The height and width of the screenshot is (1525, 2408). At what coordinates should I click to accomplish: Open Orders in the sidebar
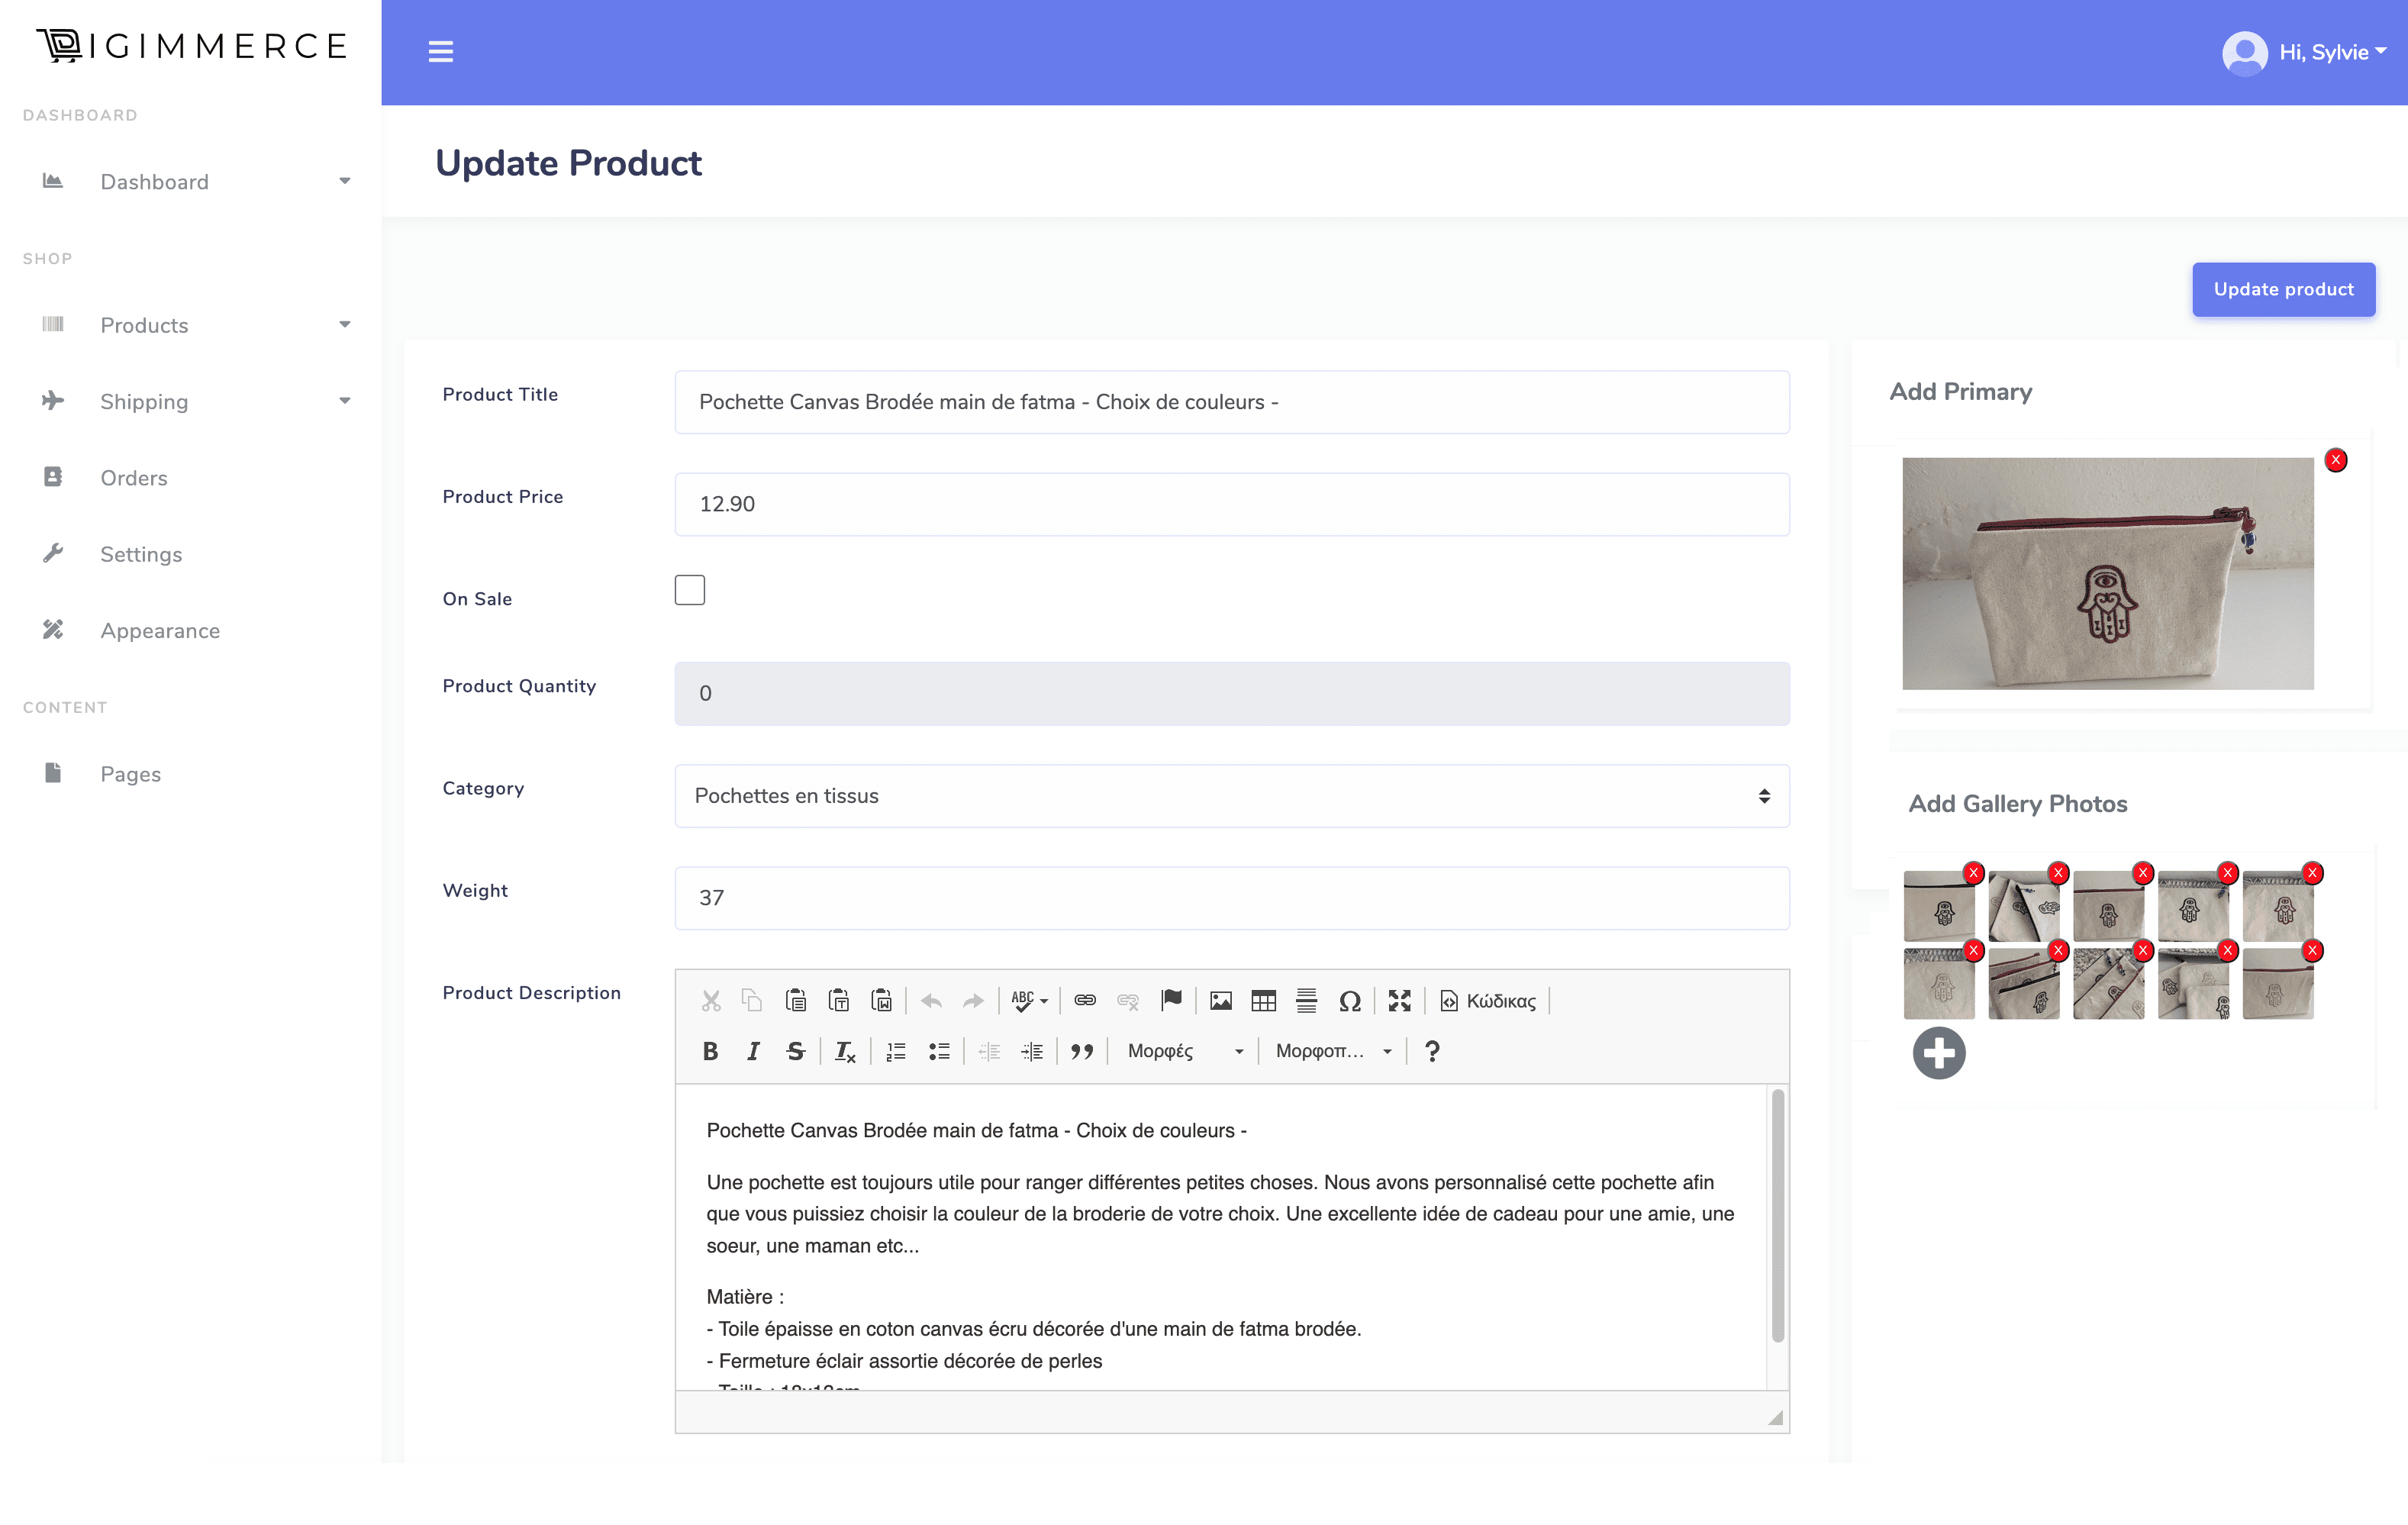[133, 478]
